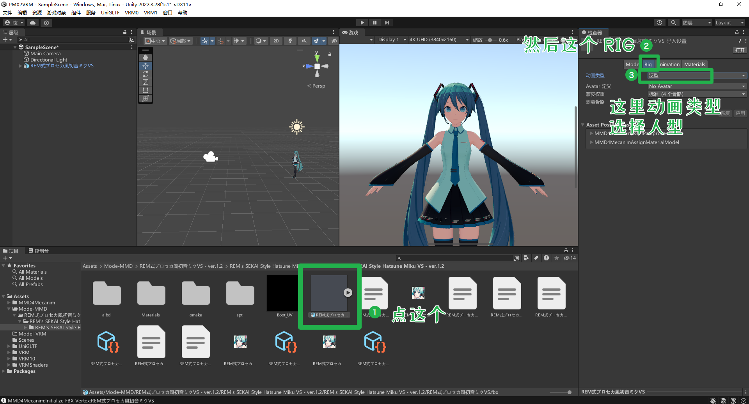Select the Hand view tool
This screenshot has width=749, height=404.
click(146, 57)
